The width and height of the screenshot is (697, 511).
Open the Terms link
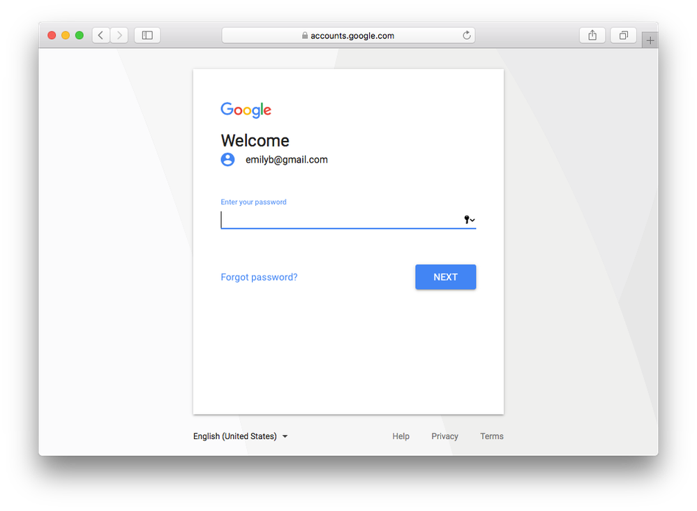pyautogui.click(x=492, y=436)
